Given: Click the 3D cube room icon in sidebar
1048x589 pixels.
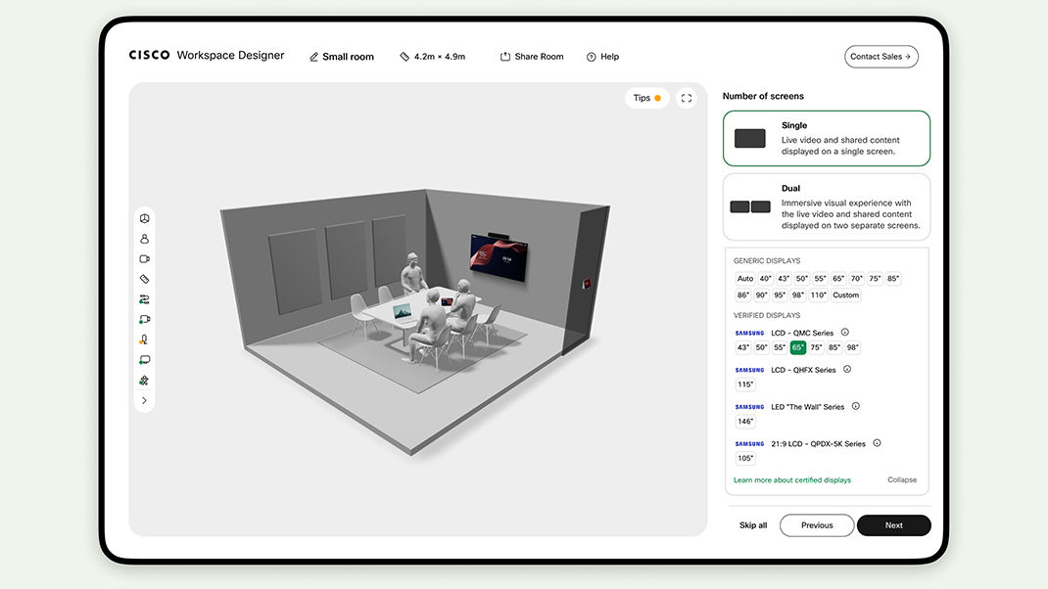Looking at the screenshot, I should pyautogui.click(x=144, y=218).
